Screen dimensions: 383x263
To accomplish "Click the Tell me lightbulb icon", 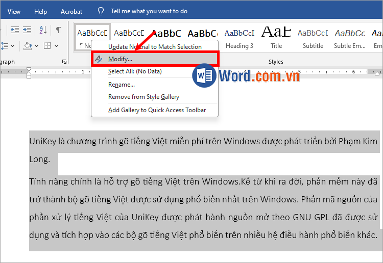I will pos(101,11).
